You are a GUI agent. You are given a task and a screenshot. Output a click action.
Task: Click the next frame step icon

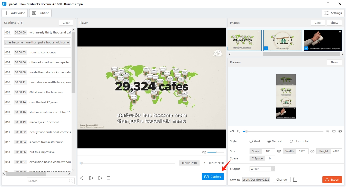tap(91, 178)
